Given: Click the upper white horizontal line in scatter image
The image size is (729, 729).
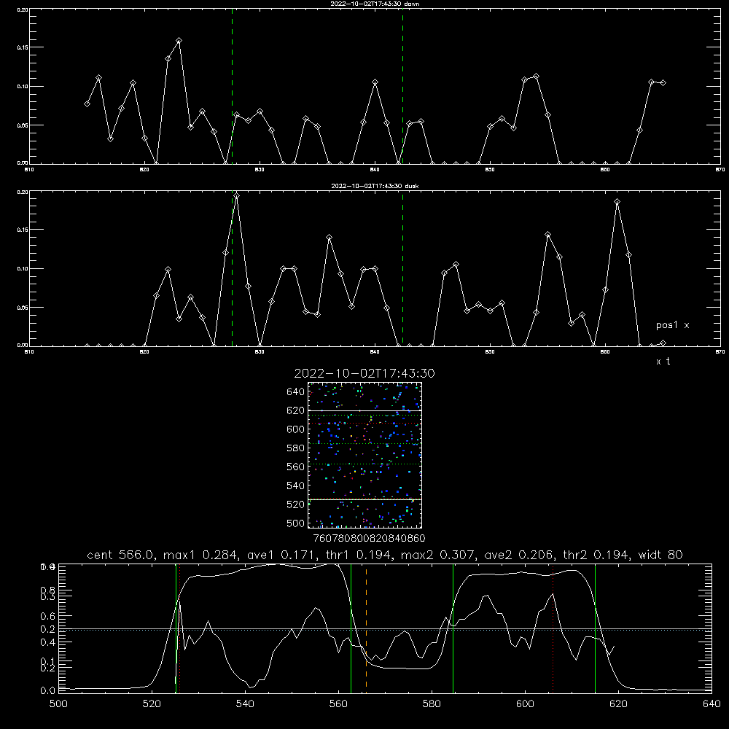Looking at the screenshot, I should click(364, 410).
